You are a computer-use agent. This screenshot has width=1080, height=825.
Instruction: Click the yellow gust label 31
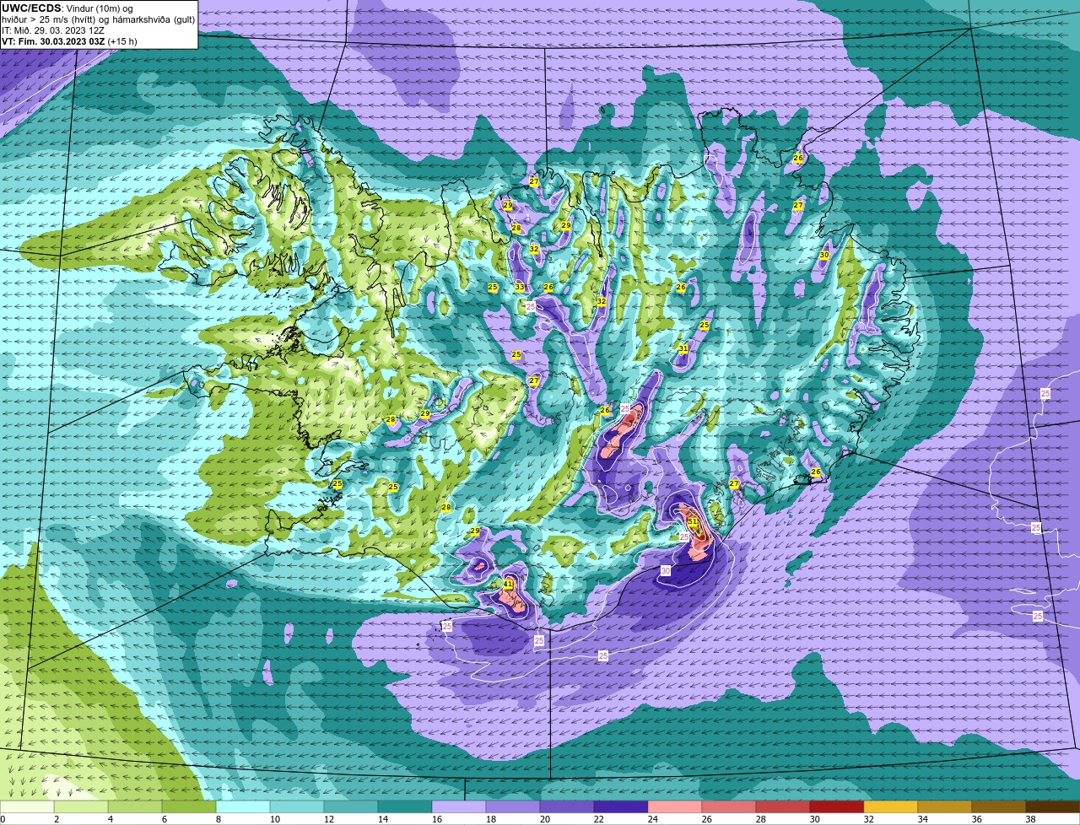(683, 349)
